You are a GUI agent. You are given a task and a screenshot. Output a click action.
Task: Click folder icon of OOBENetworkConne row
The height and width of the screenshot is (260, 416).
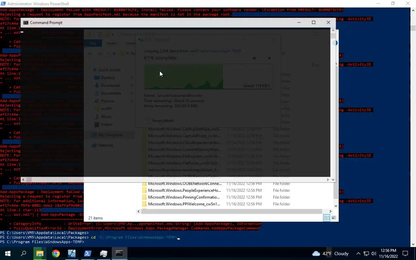pyautogui.click(x=144, y=184)
